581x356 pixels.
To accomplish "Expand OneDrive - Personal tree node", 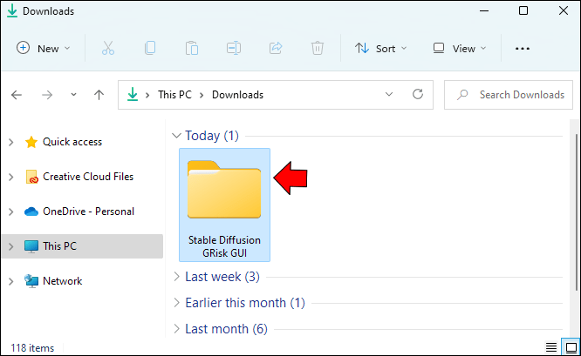I will click(x=11, y=212).
